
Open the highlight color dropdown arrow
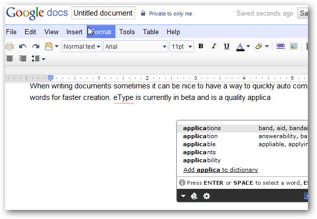tap(267, 46)
